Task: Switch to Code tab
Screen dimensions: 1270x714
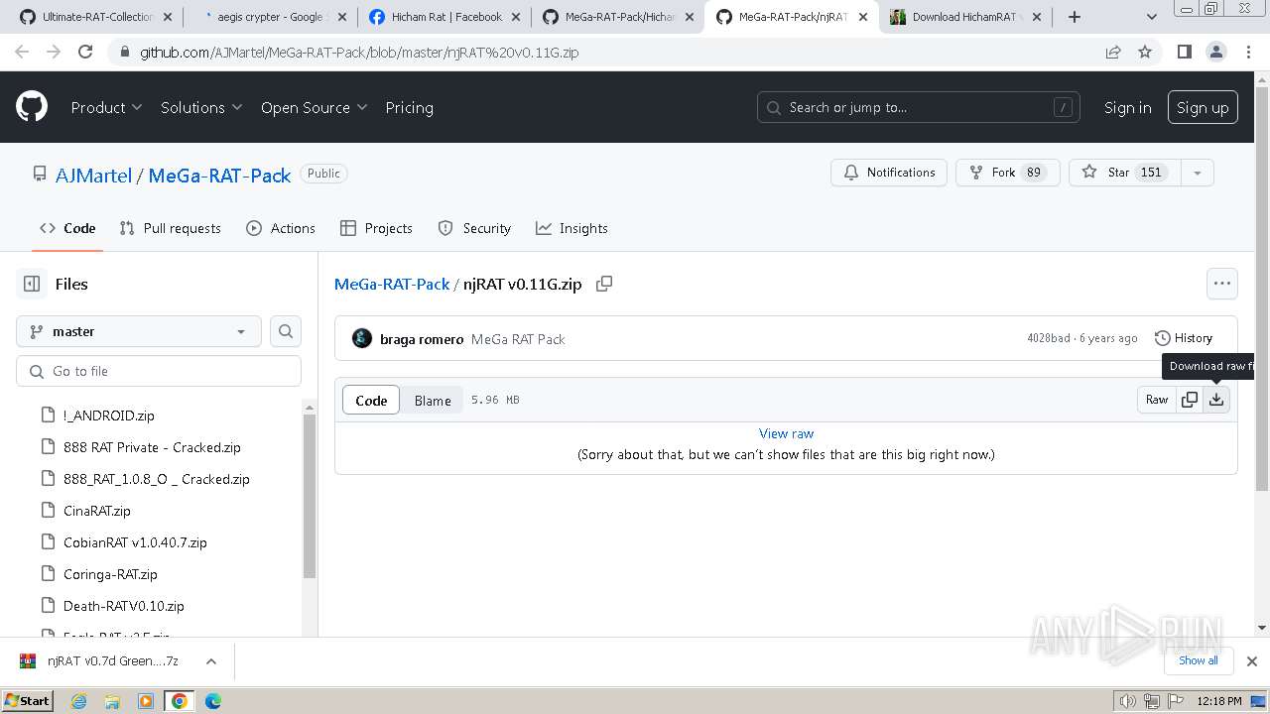Action: (67, 228)
